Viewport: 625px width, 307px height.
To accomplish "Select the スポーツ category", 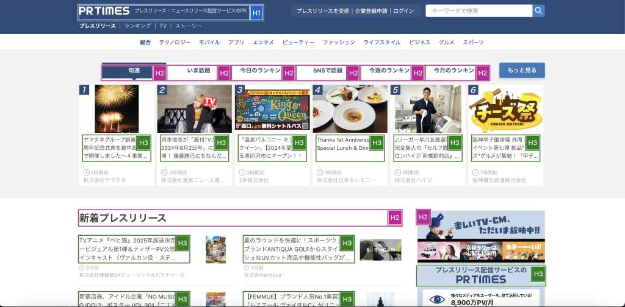I will point(473,42).
